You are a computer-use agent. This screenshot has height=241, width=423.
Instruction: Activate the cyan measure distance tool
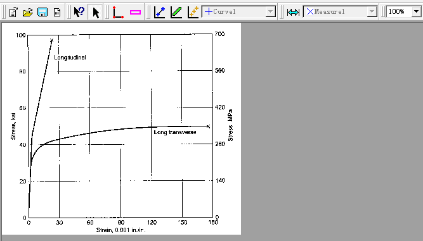coord(293,12)
